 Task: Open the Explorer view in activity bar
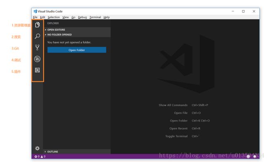click(37, 25)
